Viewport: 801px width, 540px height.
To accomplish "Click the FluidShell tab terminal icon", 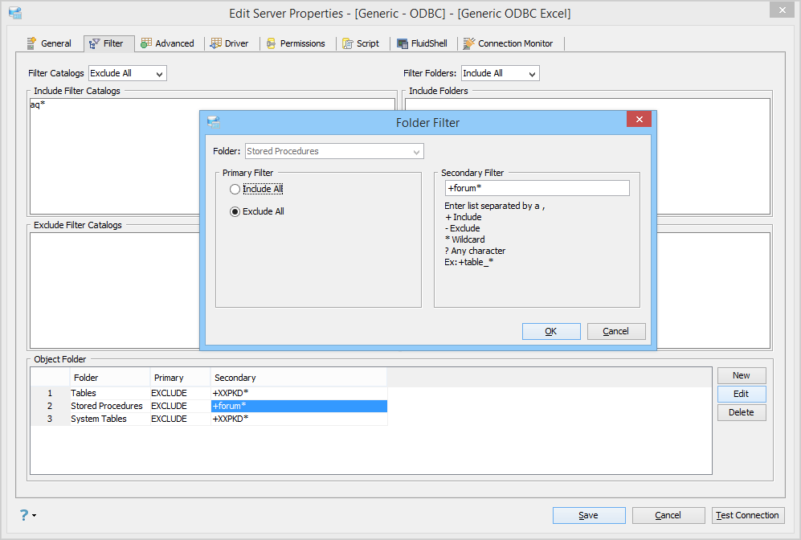I will [x=403, y=43].
